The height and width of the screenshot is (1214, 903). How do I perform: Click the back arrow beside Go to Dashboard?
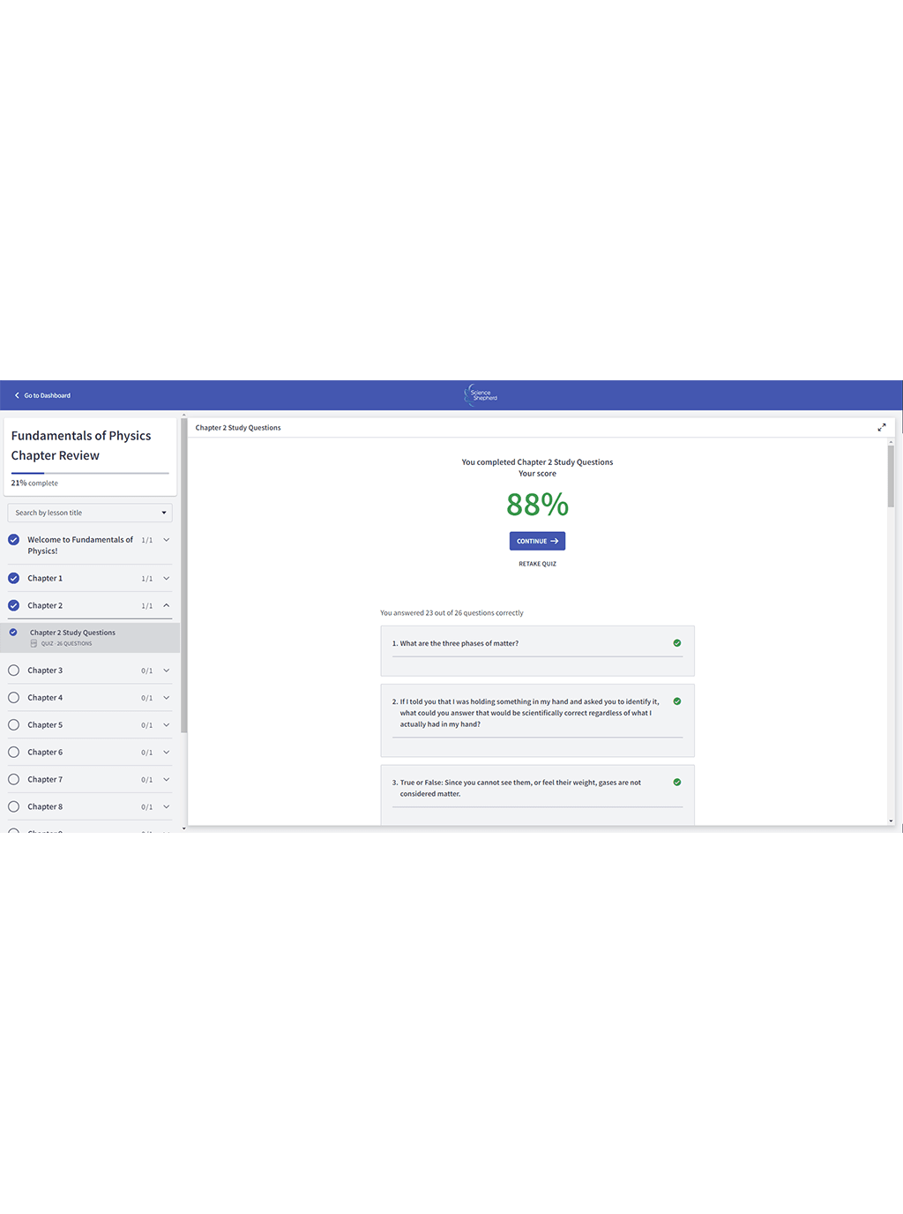point(17,395)
